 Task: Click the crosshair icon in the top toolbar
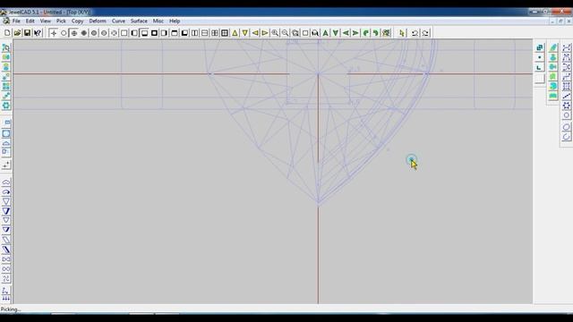tap(54, 33)
